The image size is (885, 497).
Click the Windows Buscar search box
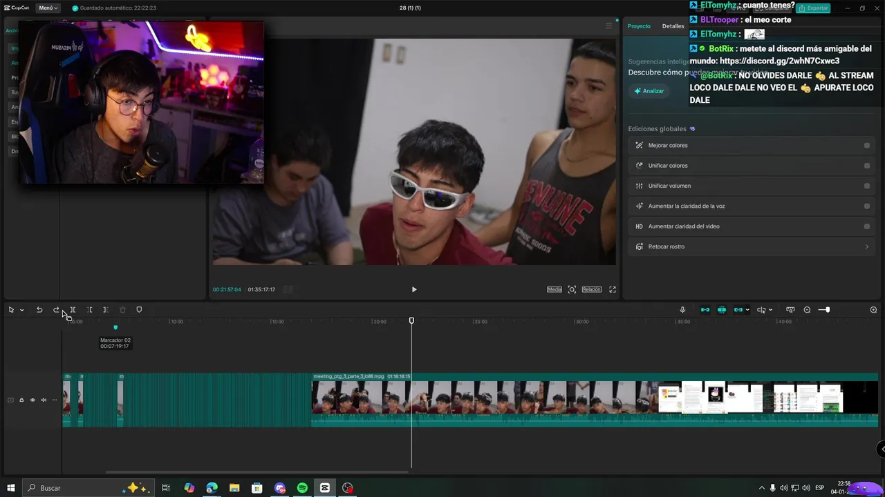[87, 488]
